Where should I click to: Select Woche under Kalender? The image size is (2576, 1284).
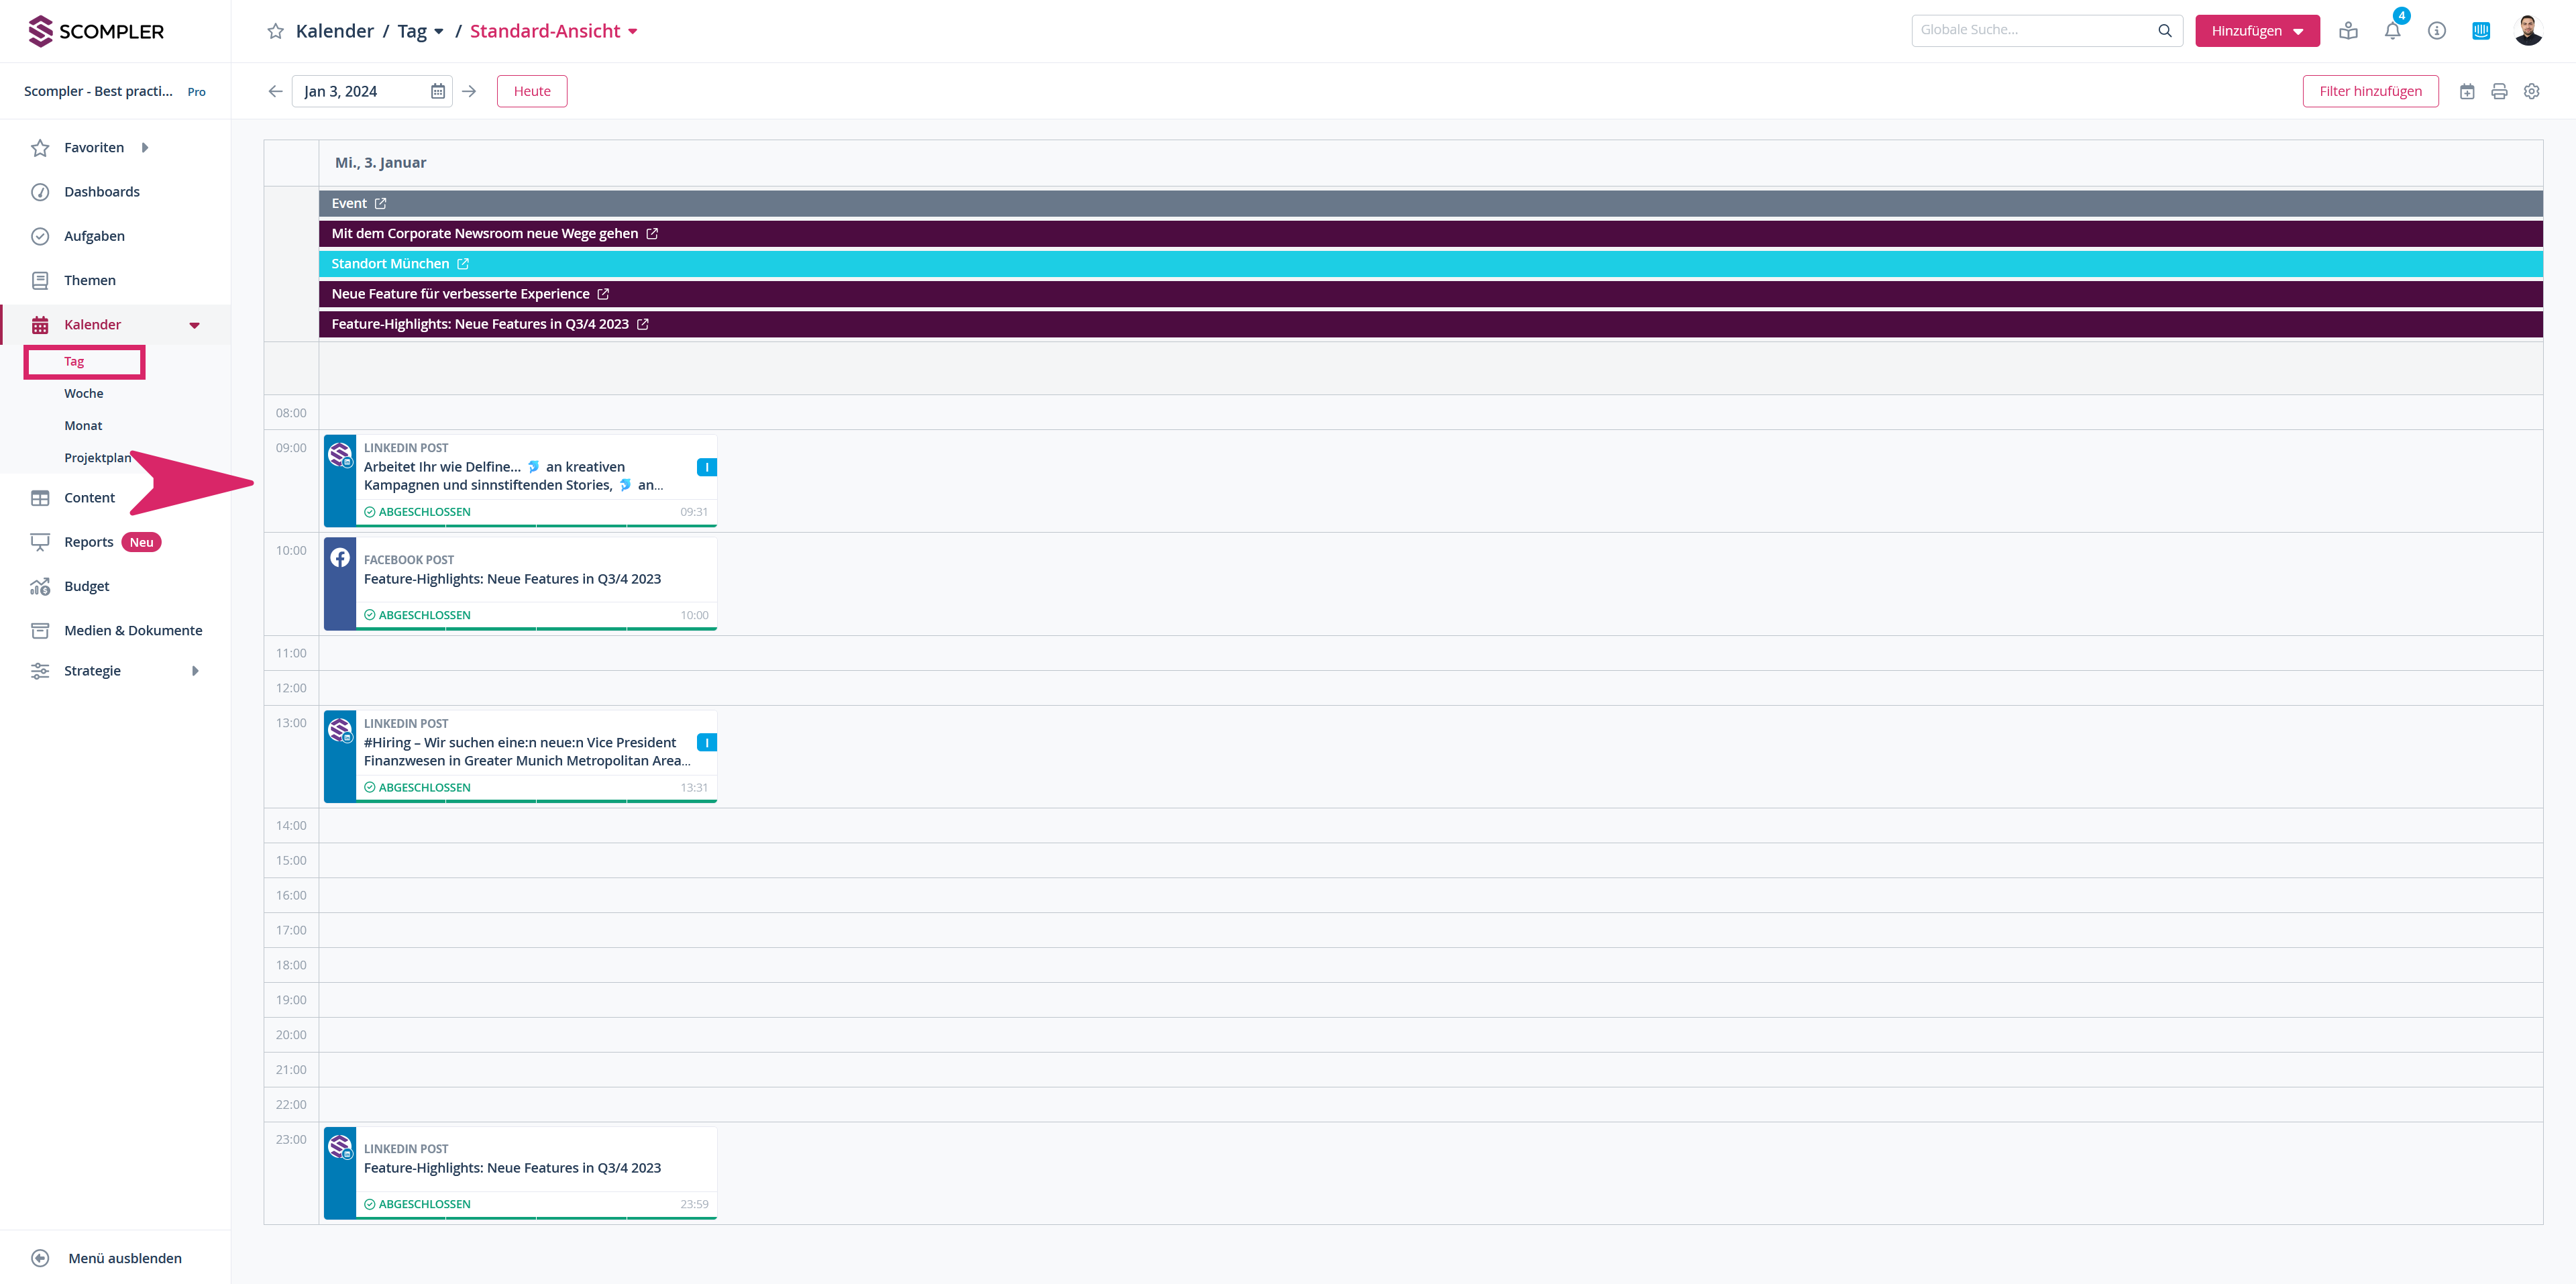coord(84,393)
